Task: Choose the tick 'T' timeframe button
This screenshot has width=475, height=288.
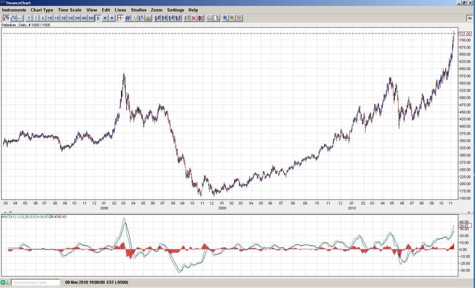Action: pos(29,18)
